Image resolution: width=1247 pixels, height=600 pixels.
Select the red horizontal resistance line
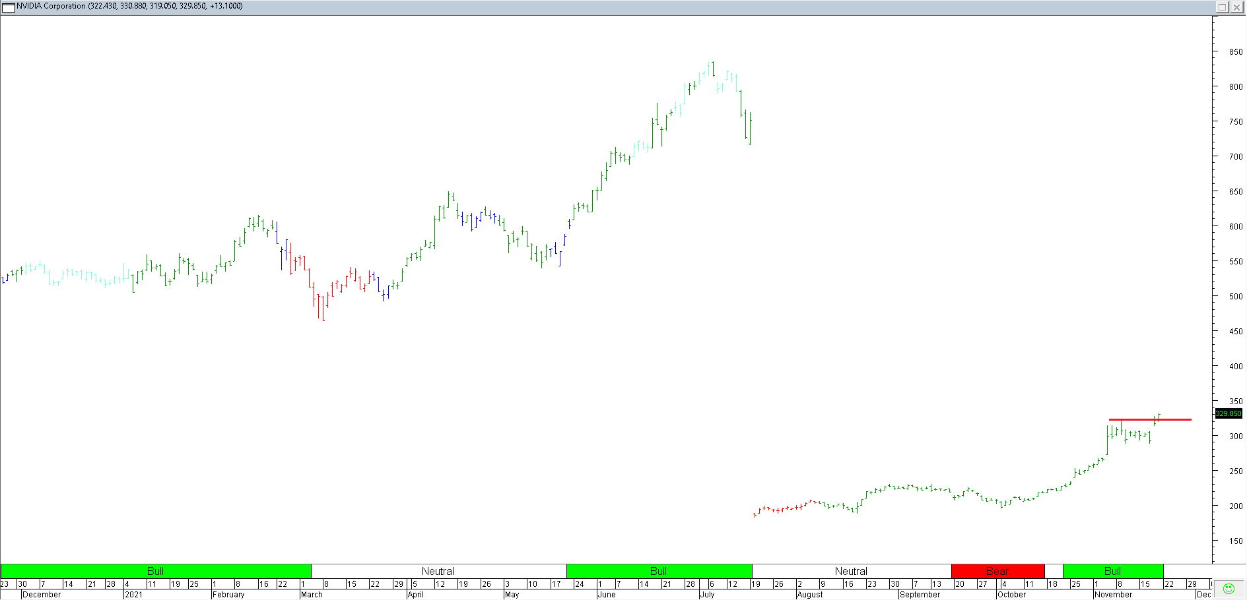1150,419
